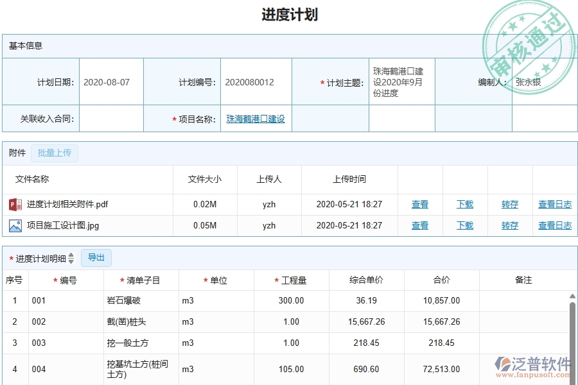Select the 岩石爆破 row in the details table
Image resolution: width=578 pixels, height=385 pixels.
point(136,300)
